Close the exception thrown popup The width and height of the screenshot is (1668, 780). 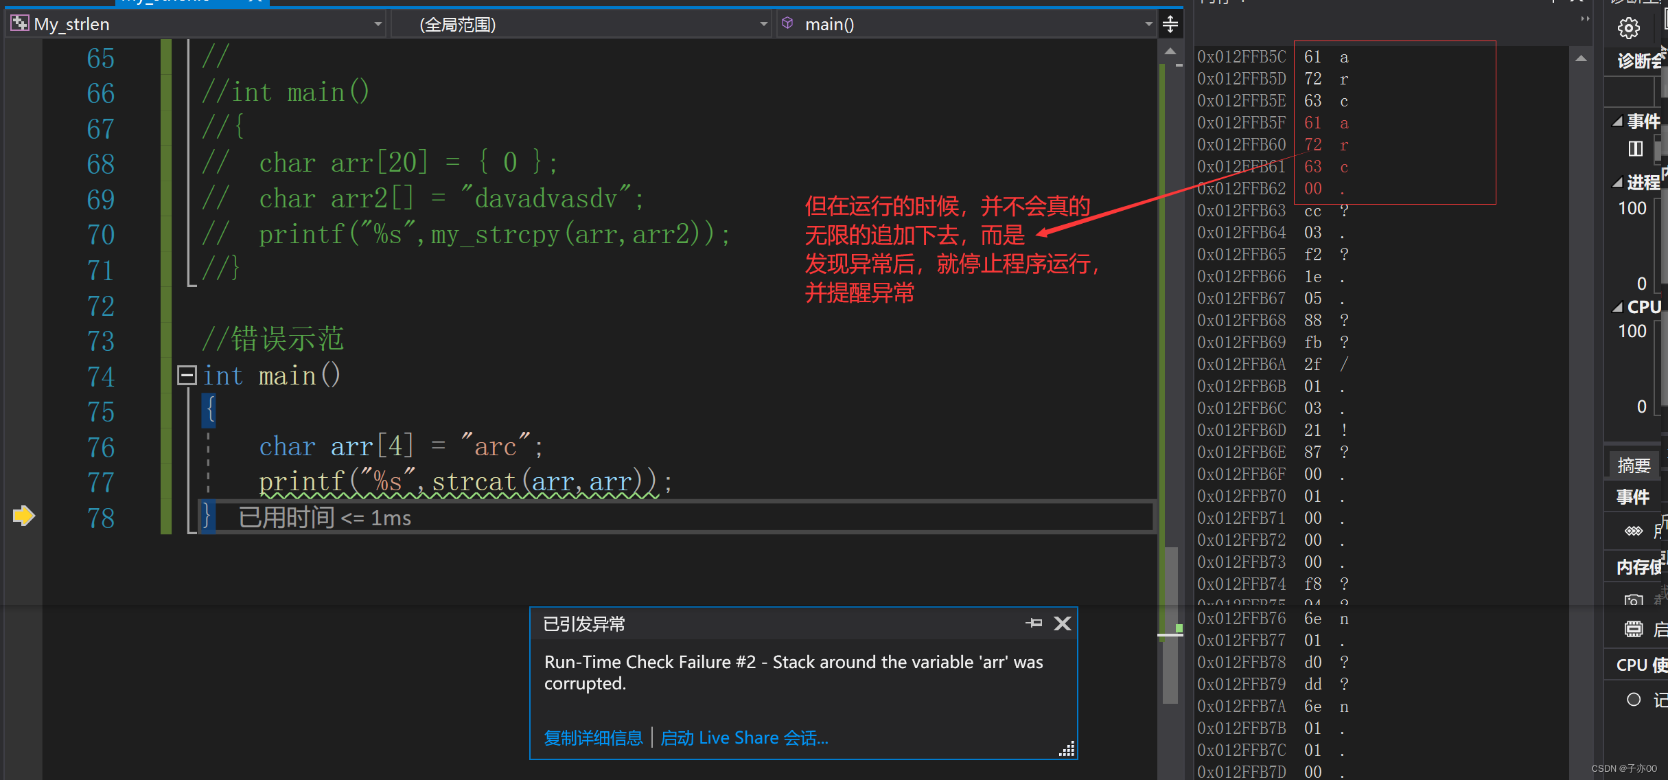[1062, 623]
